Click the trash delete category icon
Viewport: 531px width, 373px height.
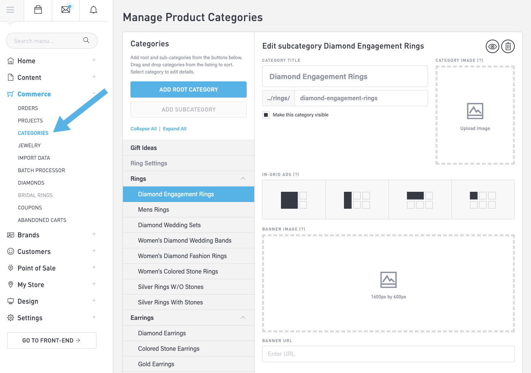click(508, 46)
